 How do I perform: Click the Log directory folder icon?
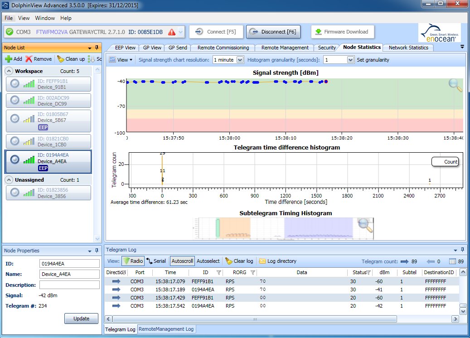tap(262, 261)
